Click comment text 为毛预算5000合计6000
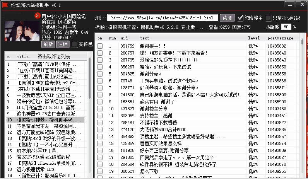 pyautogui.click(x=163, y=130)
